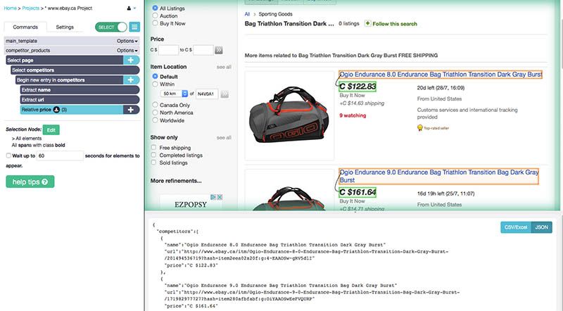Click see all for Show only

(x=224, y=138)
